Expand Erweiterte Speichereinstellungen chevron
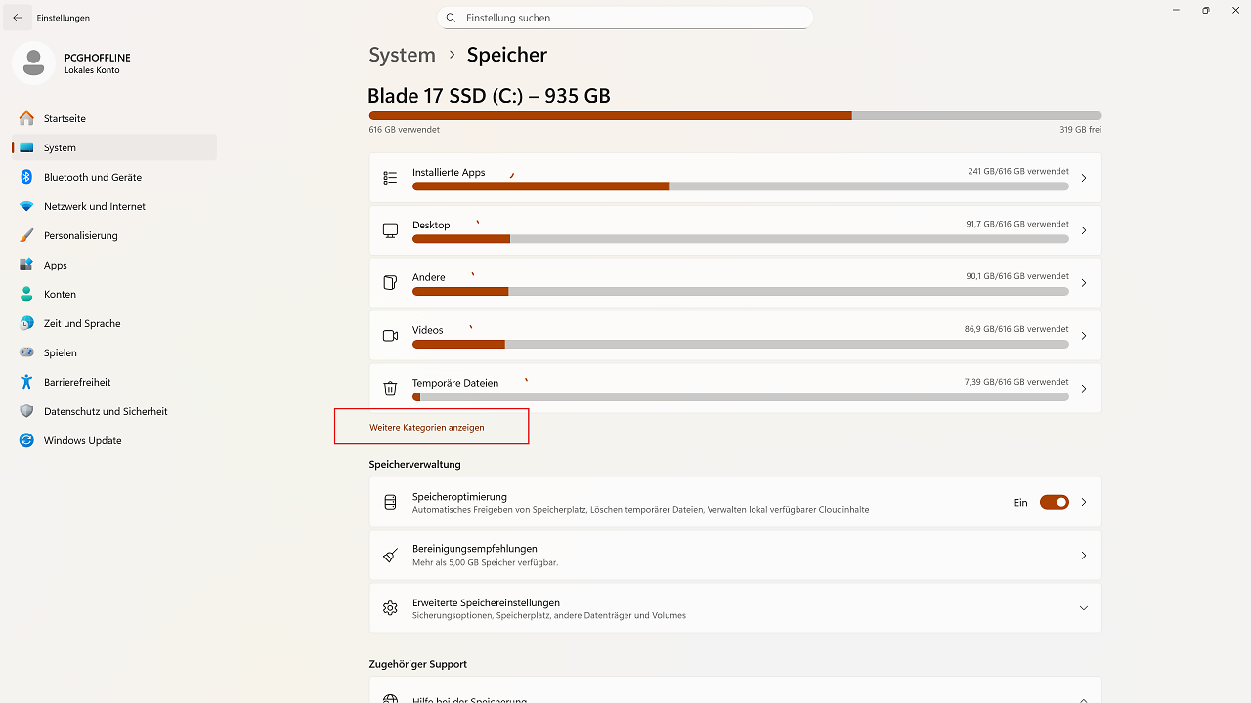 click(1083, 608)
